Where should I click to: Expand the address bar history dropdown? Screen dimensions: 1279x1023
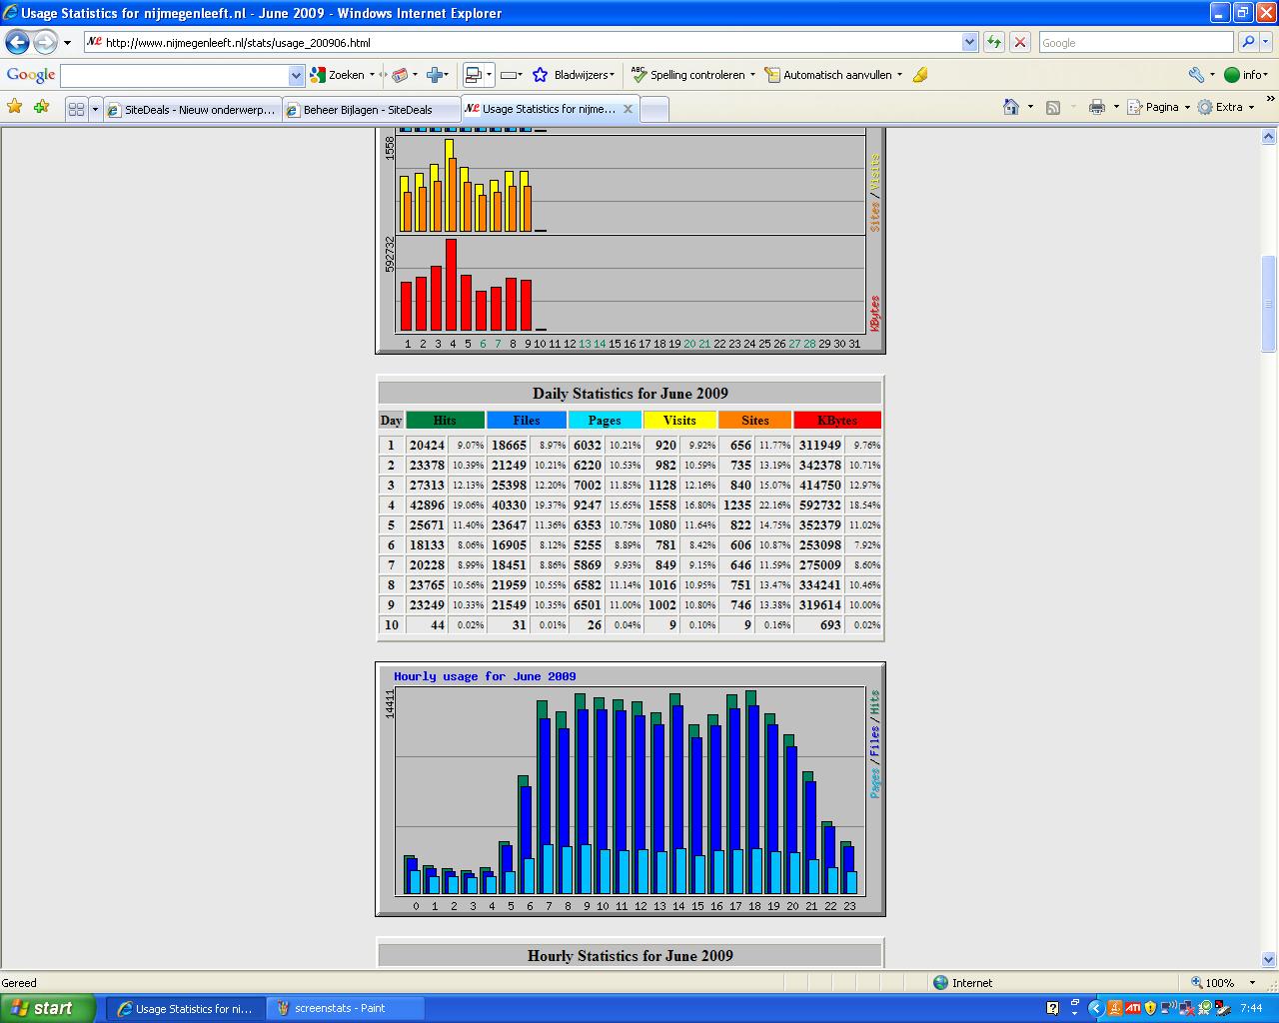pyautogui.click(x=969, y=42)
